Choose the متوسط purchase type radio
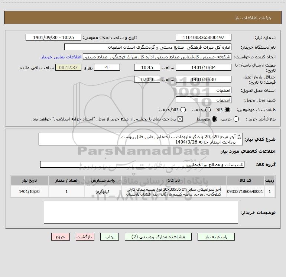The width and height of the screenshot is (286, 277). tap(214, 119)
